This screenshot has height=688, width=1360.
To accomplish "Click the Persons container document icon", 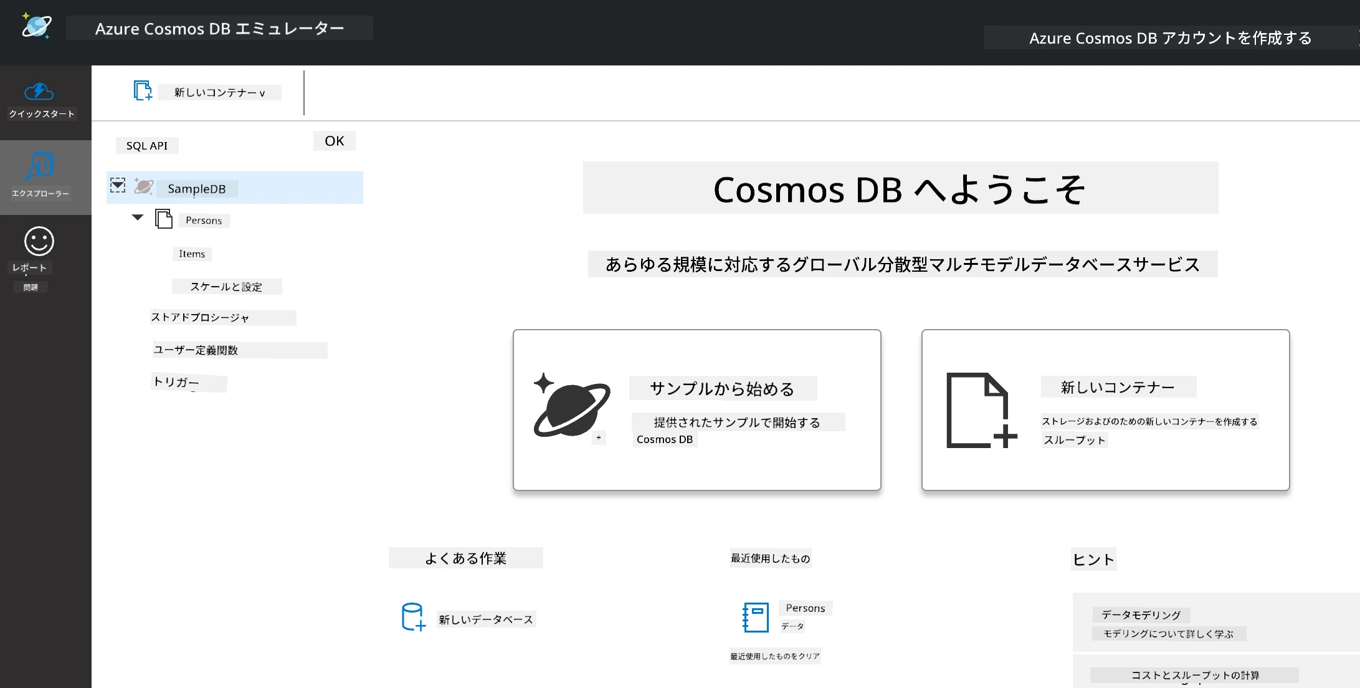I will (x=164, y=219).
